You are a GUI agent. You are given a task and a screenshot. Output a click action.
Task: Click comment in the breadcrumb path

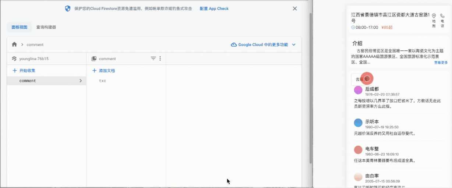tap(35, 45)
